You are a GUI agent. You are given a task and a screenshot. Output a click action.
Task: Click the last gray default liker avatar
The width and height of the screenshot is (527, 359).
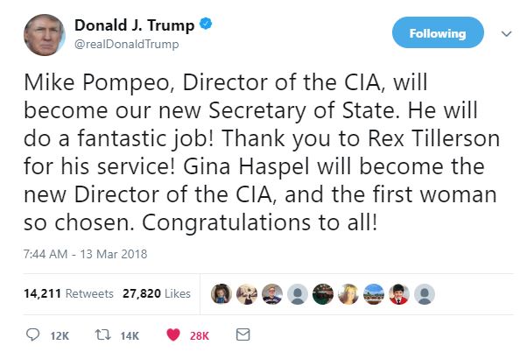pyautogui.click(x=425, y=294)
